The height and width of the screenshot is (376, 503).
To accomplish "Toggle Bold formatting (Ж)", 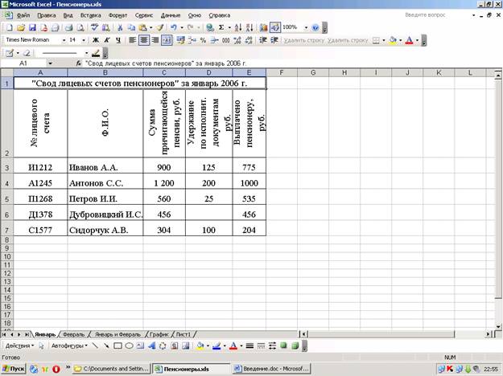I will [x=95, y=39].
